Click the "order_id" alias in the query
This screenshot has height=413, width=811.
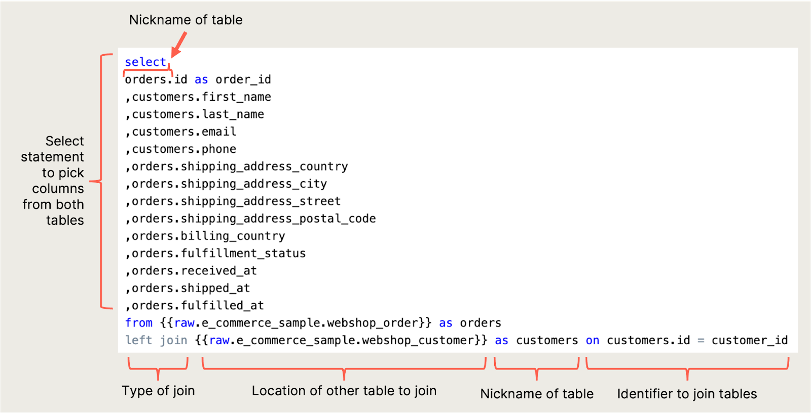(243, 79)
